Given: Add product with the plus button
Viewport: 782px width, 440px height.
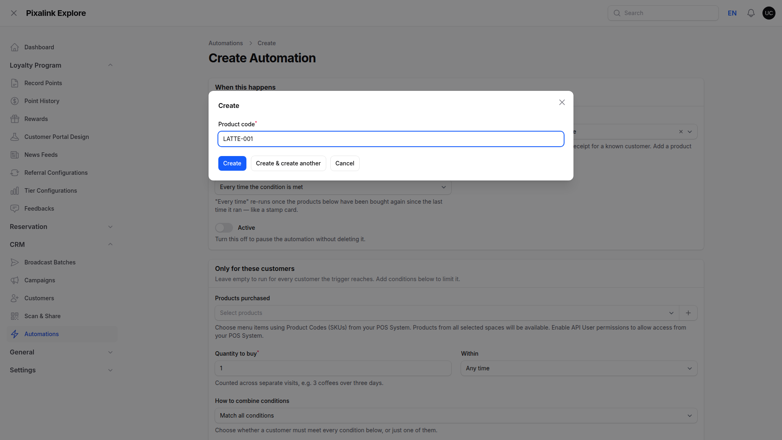Looking at the screenshot, I should coord(688,313).
